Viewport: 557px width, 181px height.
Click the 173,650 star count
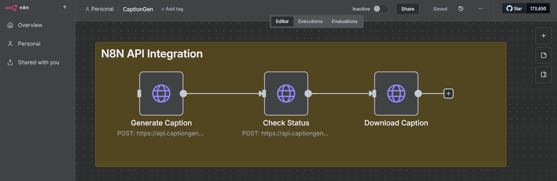[538, 8]
